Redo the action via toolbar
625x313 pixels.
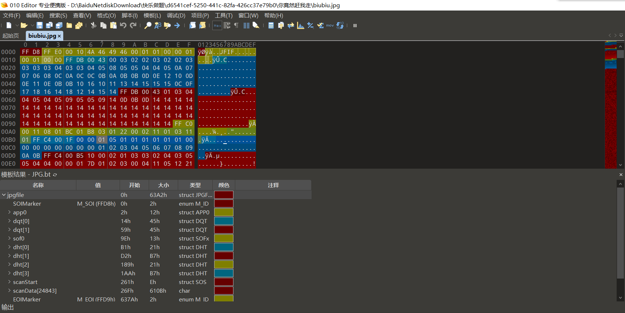[133, 25]
